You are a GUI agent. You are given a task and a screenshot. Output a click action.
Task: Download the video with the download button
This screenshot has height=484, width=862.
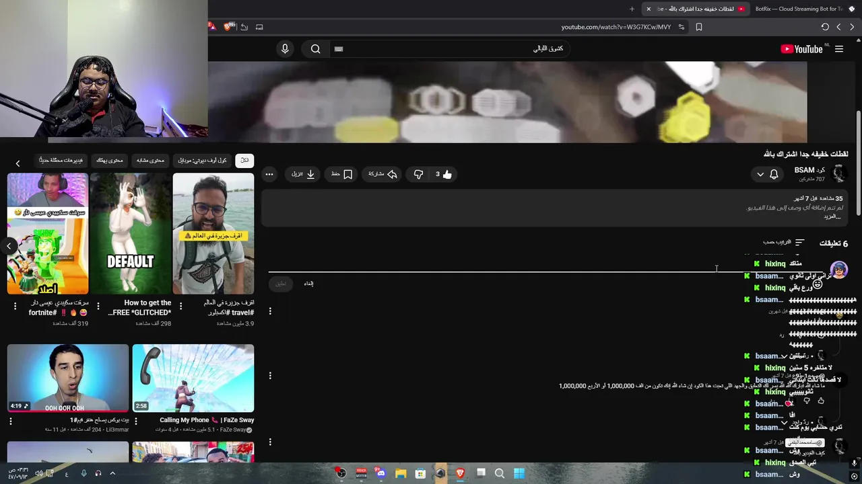click(303, 174)
